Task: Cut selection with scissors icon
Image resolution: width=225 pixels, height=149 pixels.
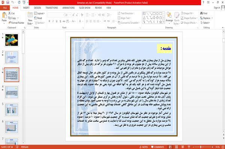Action: point(11,13)
